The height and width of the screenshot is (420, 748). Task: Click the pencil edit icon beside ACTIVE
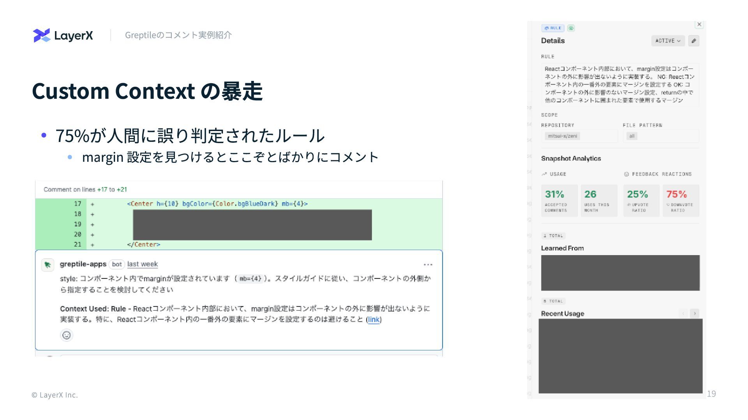[x=693, y=41]
